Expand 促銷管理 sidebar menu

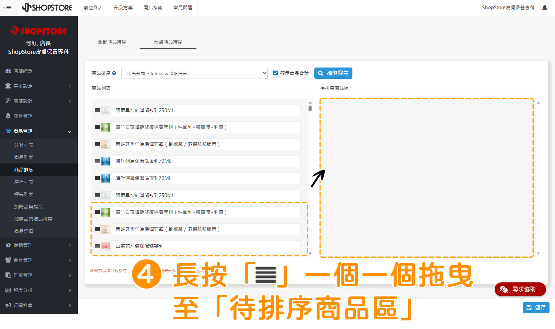click(38, 245)
